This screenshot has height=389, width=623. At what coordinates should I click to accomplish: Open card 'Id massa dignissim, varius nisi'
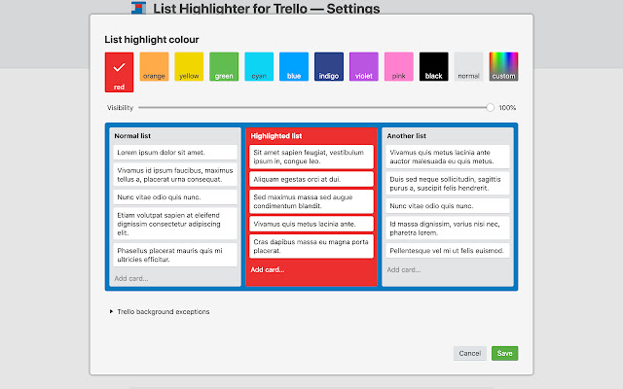click(x=448, y=229)
